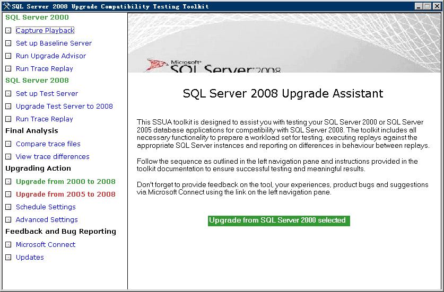Click bullet icon beside Compare trace files
The image size is (444, 292).
(x=8, y=144)
